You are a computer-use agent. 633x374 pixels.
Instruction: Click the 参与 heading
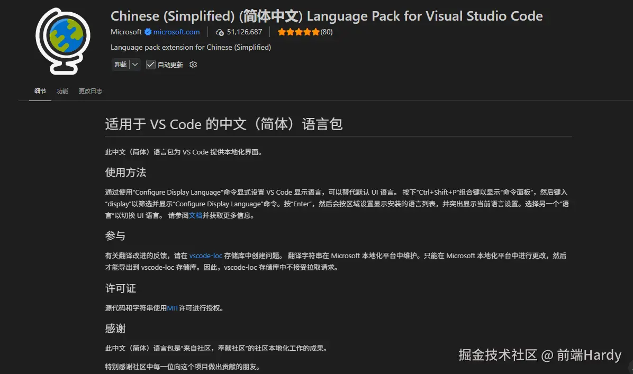(x=115, y=236)
